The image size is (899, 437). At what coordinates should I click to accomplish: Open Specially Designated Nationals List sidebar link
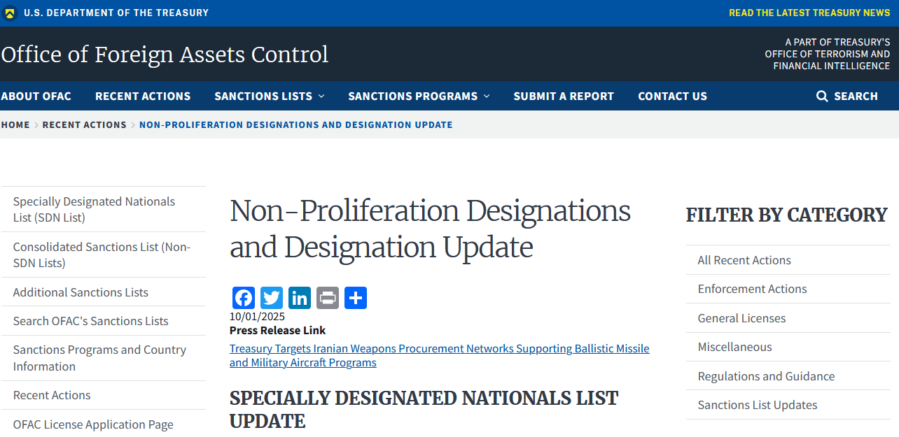[94, 209]
